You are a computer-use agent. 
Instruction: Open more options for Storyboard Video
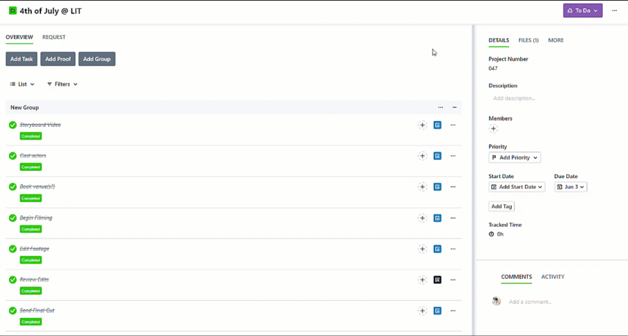click(x=453, y=125)
